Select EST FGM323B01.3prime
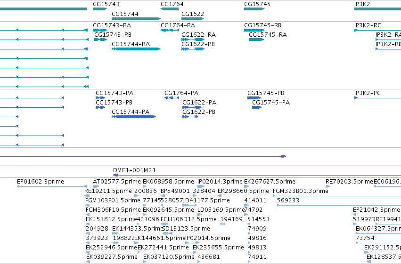The width and height of the screenshot is (401, 264). (301, 191)
